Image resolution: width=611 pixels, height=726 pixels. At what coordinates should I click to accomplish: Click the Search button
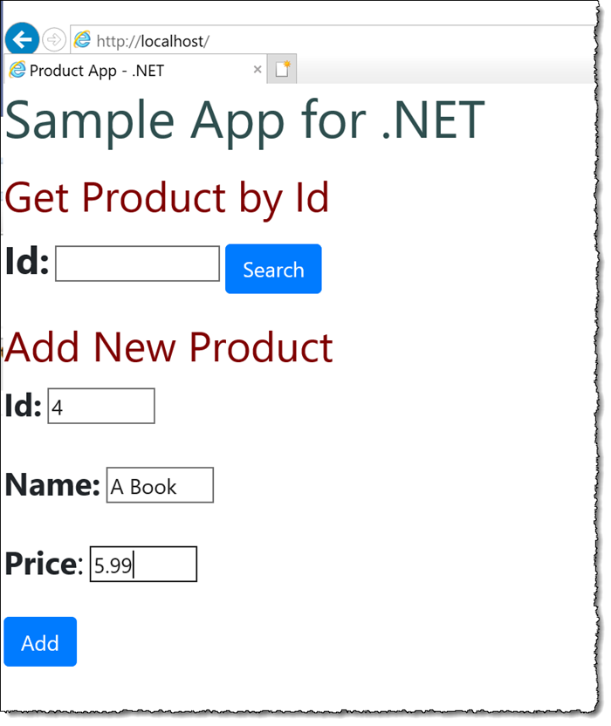coord(273,269)
